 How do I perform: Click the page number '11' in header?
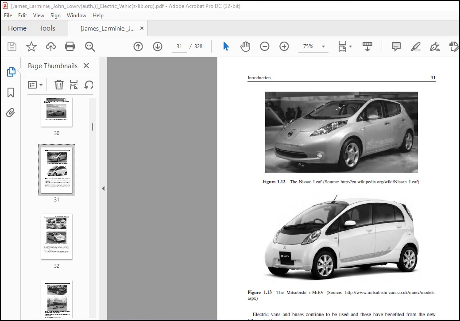(433, 77)
